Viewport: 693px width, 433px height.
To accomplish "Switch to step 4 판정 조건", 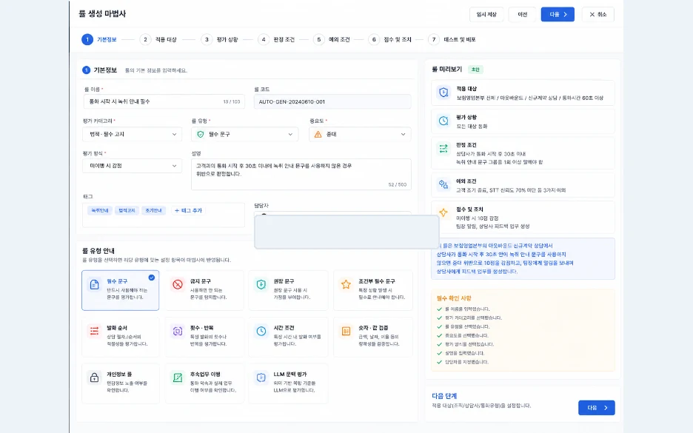I will click(276, 39).
